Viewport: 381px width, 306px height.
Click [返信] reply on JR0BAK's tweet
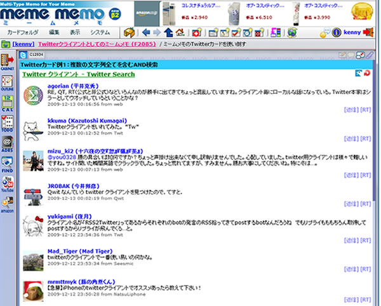tap(351, 204)
